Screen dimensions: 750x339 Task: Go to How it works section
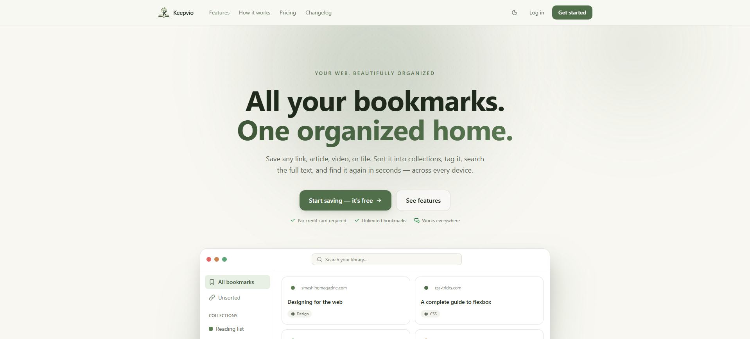(255, 12)
